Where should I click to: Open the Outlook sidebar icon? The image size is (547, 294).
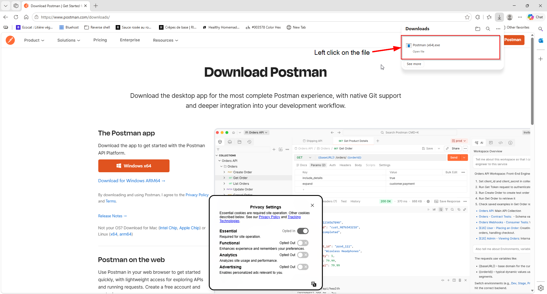click(x=541, y=41)
